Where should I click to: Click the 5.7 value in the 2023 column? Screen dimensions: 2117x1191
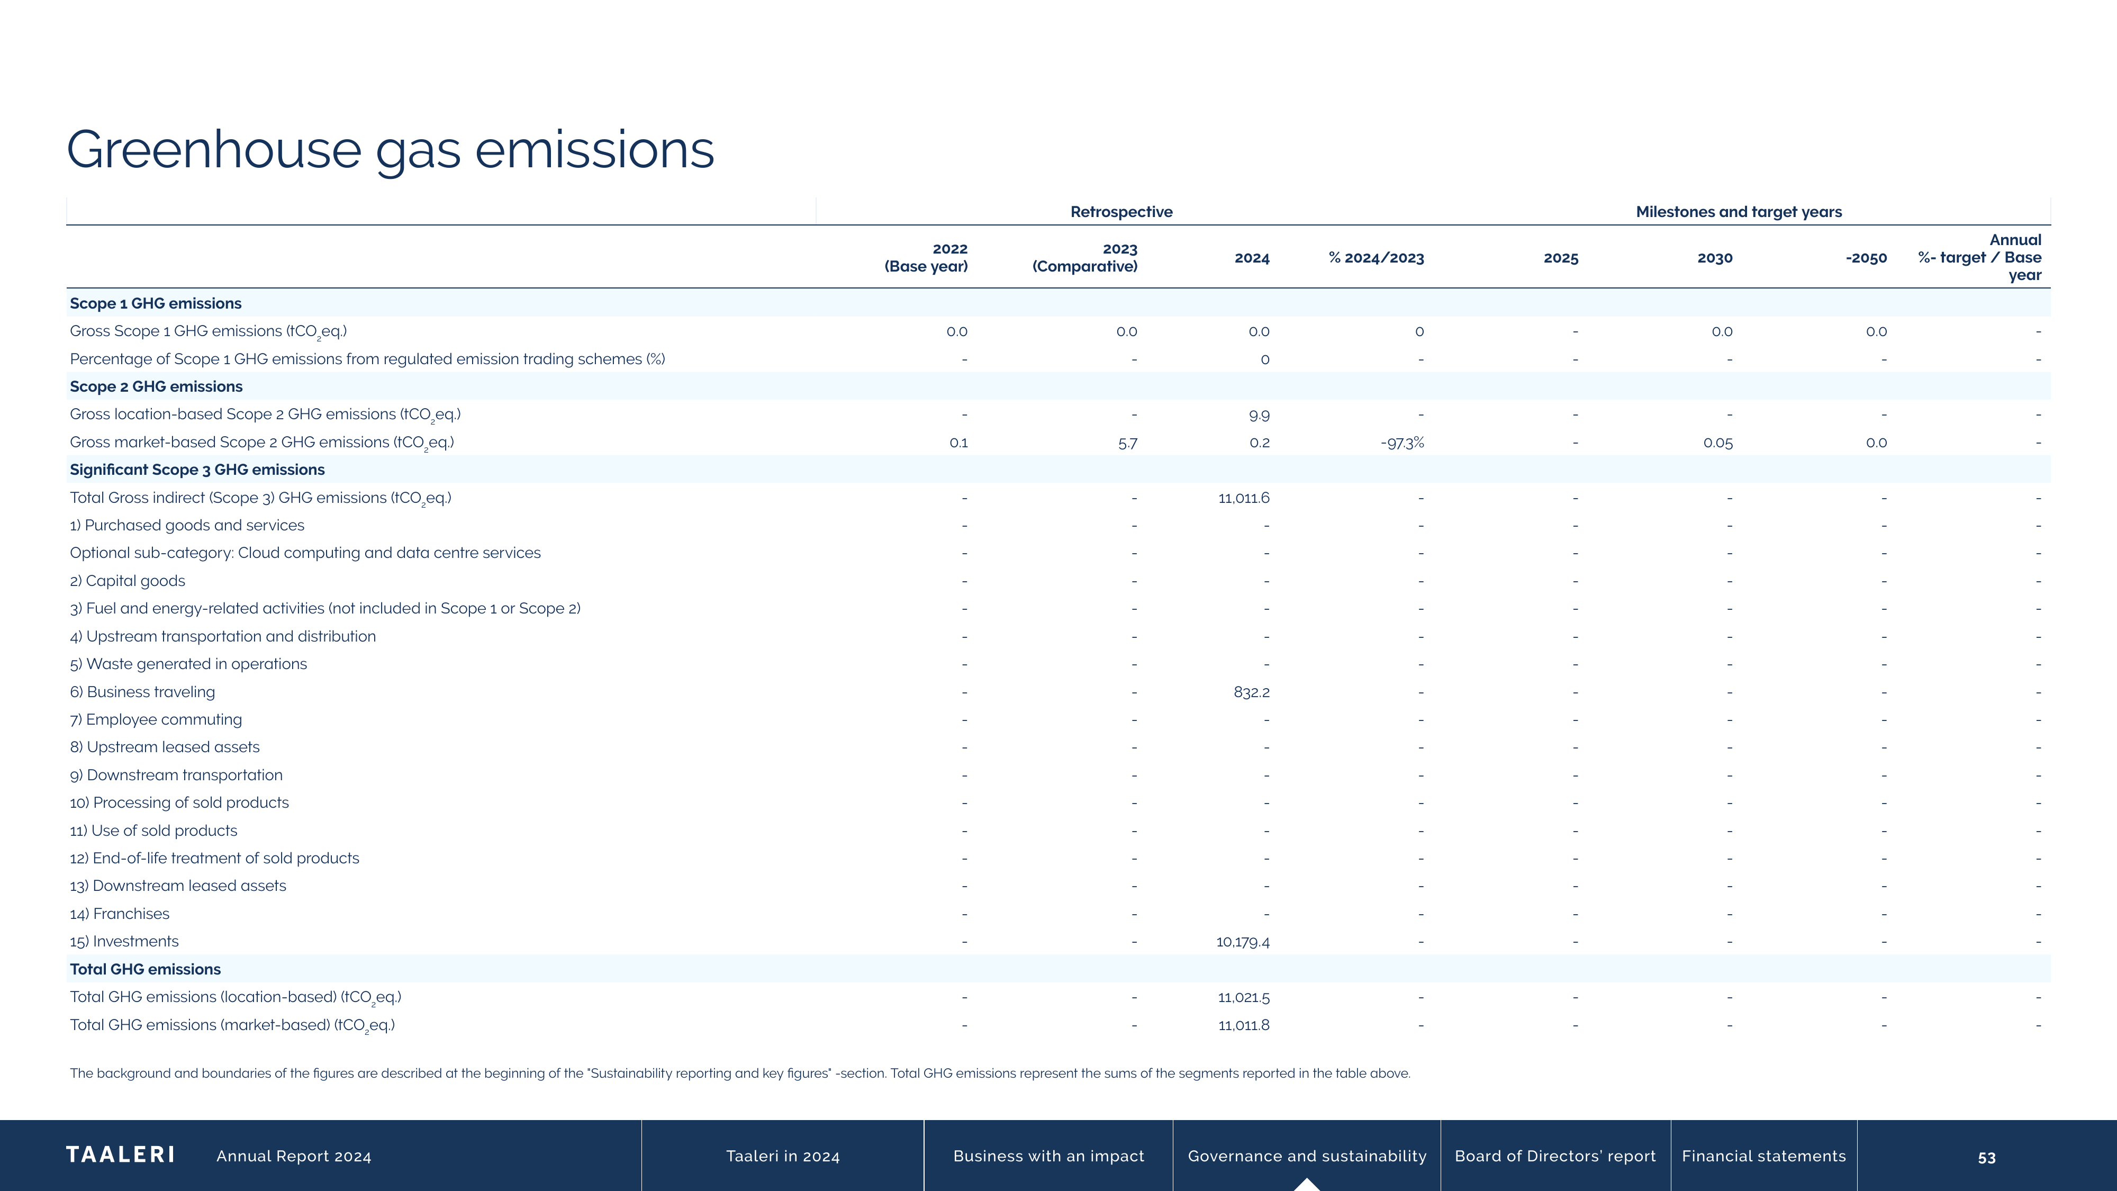coord(1127,443)
